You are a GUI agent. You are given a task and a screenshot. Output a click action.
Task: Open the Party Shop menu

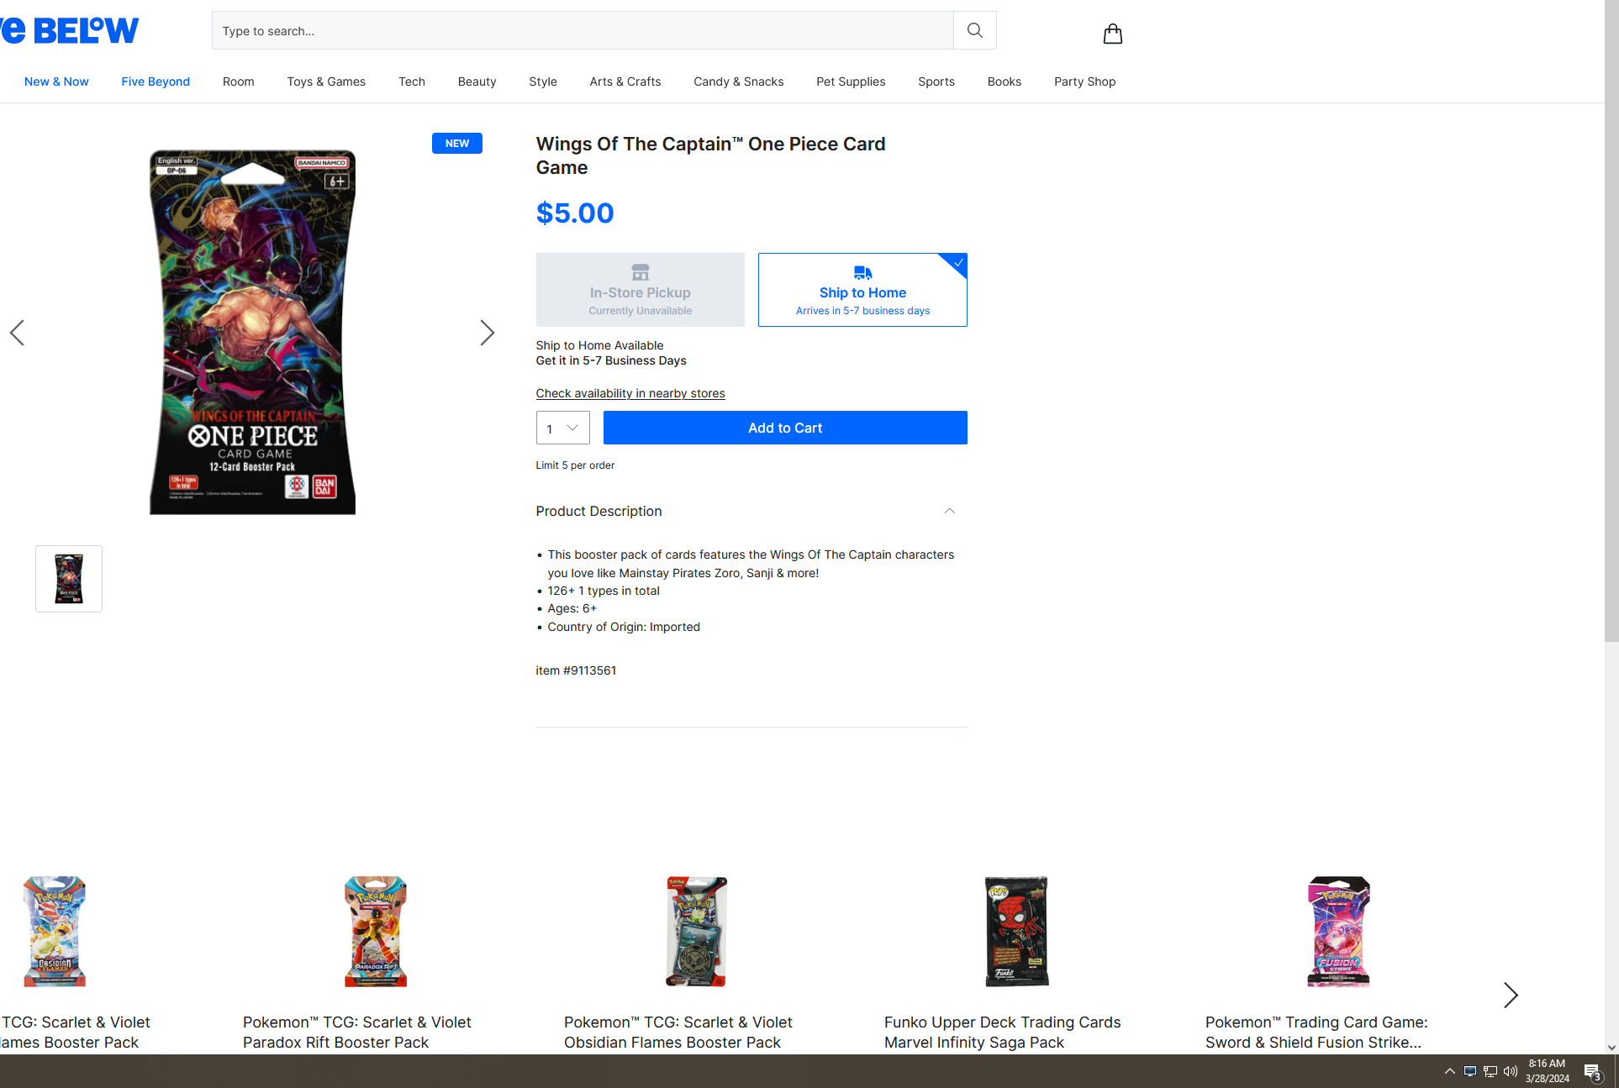click(x=1084, y=81)
